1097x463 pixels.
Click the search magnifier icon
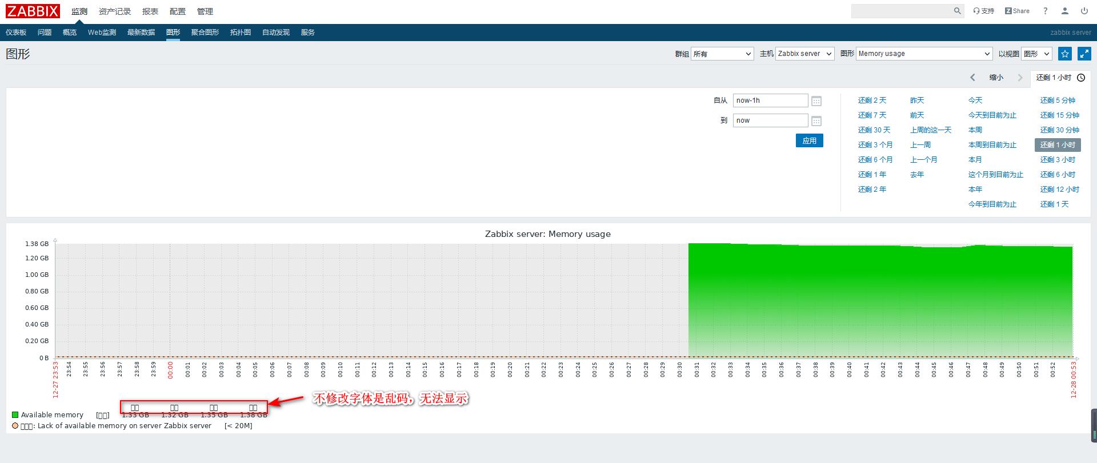[x=958, y=11]
